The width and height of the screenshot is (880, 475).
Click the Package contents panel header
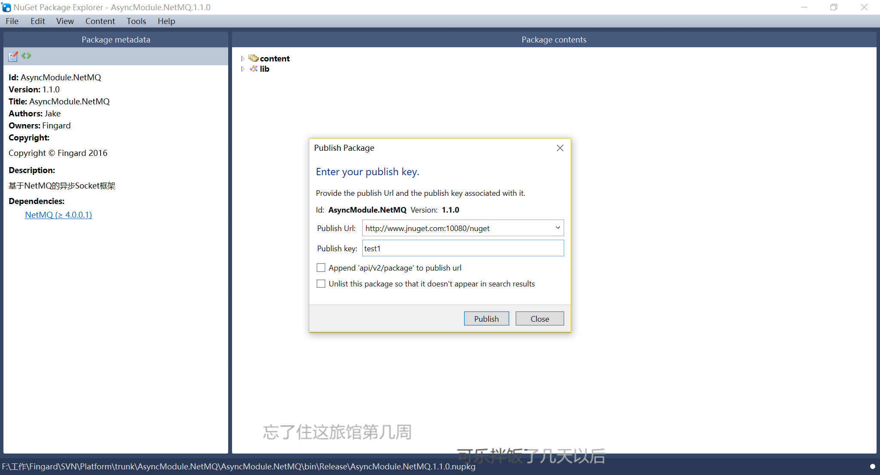554,40
